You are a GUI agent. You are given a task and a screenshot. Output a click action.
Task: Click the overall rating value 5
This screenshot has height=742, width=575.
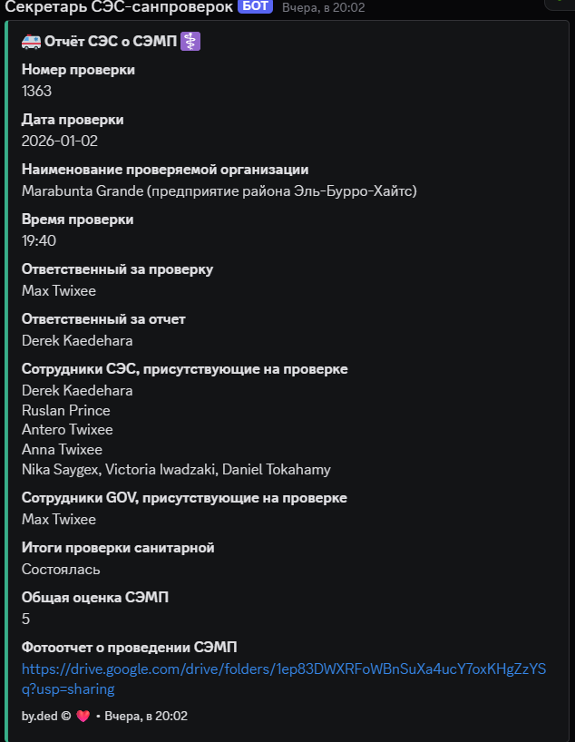click(26, 619)
